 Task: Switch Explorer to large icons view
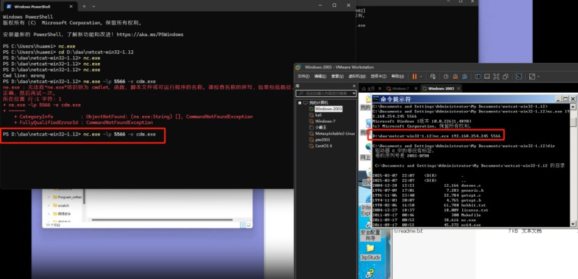tap(248, 225)
